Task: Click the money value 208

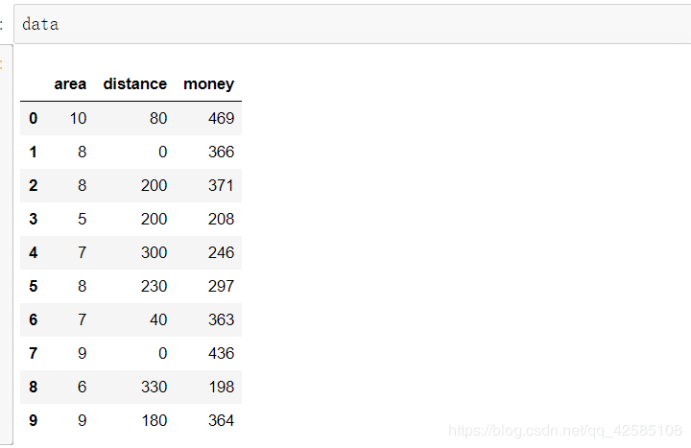Action: [221, 219]
